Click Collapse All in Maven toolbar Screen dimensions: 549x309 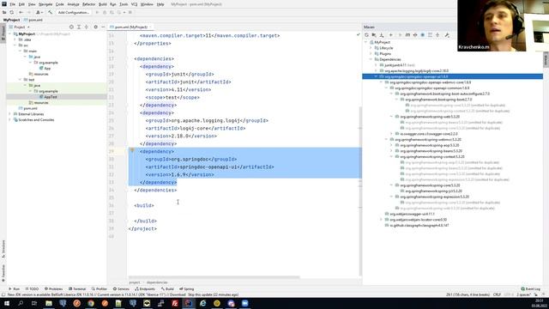point(437,35)
